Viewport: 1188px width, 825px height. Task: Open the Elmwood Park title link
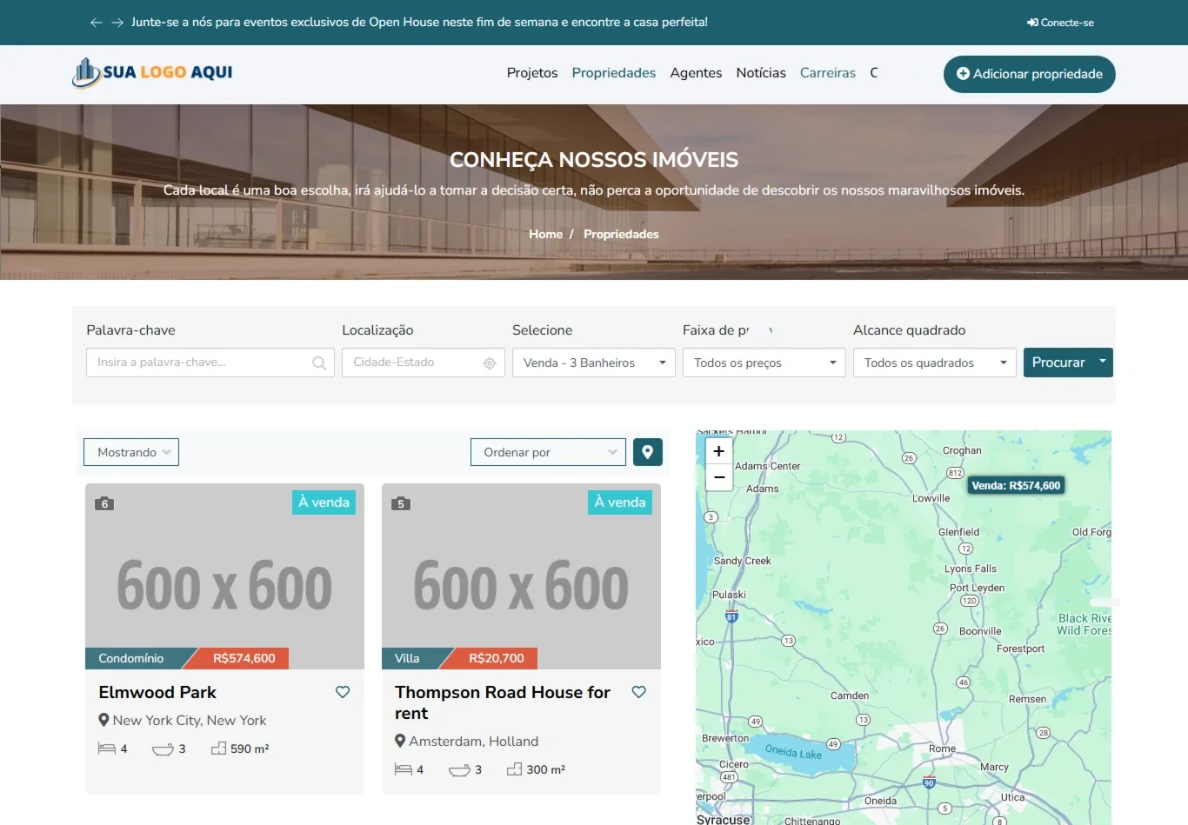(x=157, y=693)
